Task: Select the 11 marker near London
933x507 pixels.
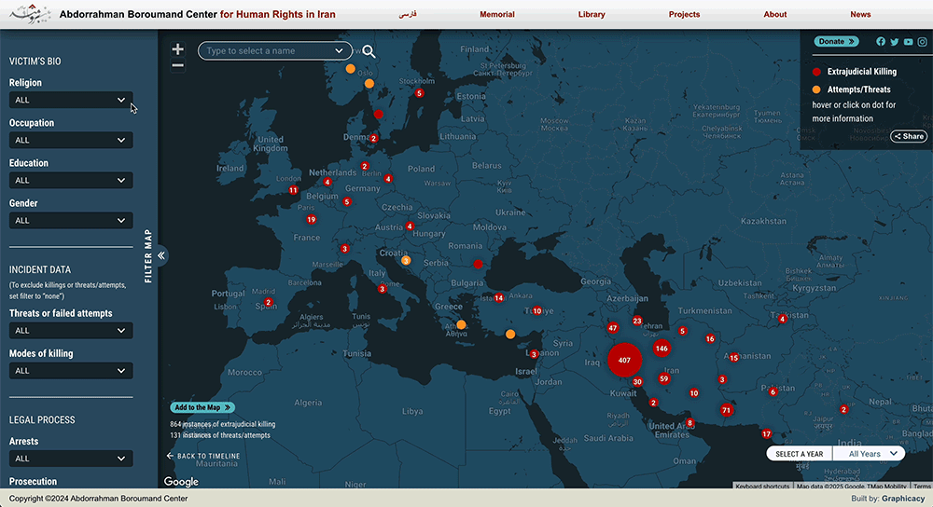Action: click(x=293, y=190)
